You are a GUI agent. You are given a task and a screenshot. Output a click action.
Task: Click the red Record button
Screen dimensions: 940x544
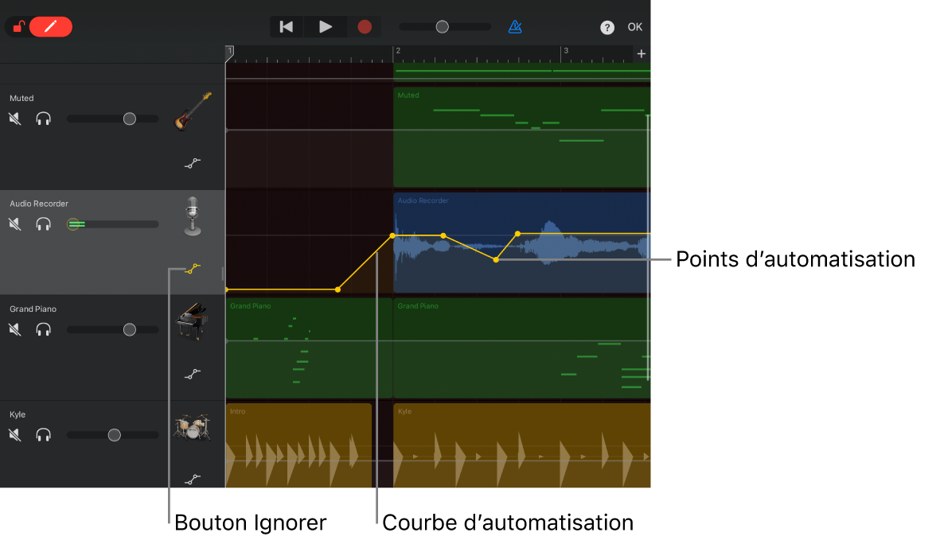coord(365,26)
